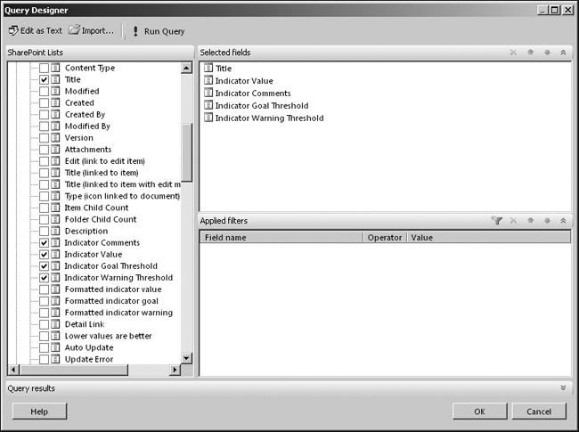Screen dimensions: 579x432
Task: Click the Run Query toolbar button
Action: 159,31
